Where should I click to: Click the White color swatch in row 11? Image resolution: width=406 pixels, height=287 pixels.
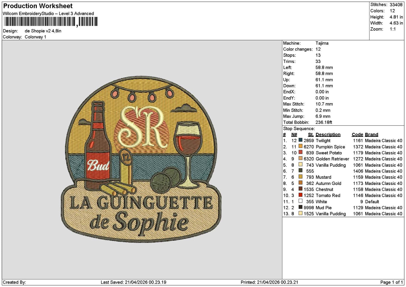[x=300, y=201]
